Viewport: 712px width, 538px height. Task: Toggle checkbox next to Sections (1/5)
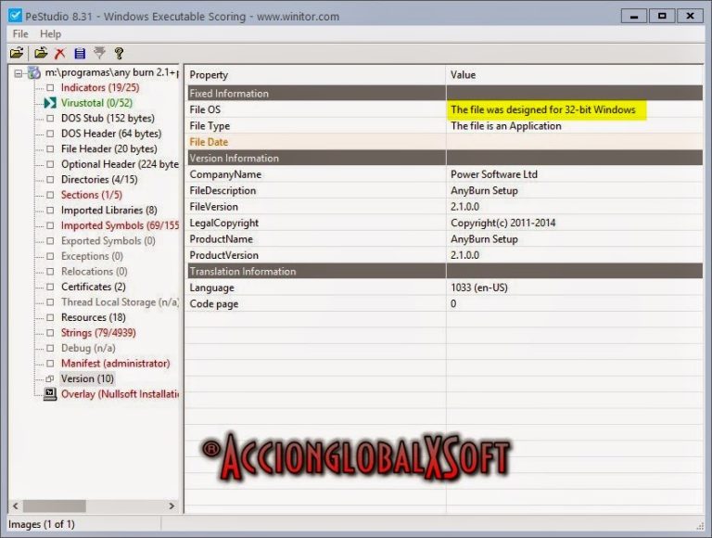(50, 195)
